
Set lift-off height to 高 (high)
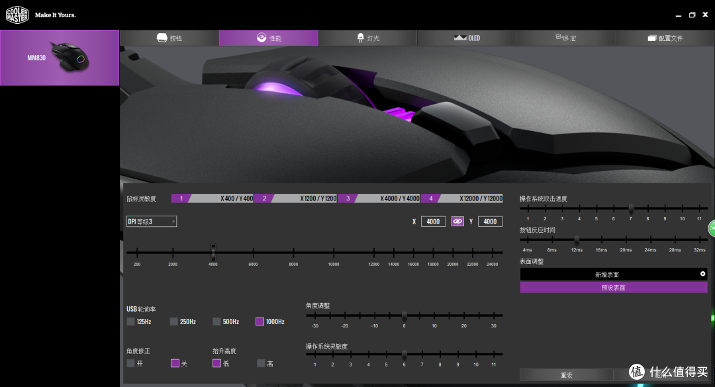coord(261,363)
